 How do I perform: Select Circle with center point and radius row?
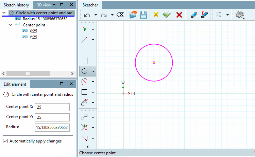coord(41,13)
